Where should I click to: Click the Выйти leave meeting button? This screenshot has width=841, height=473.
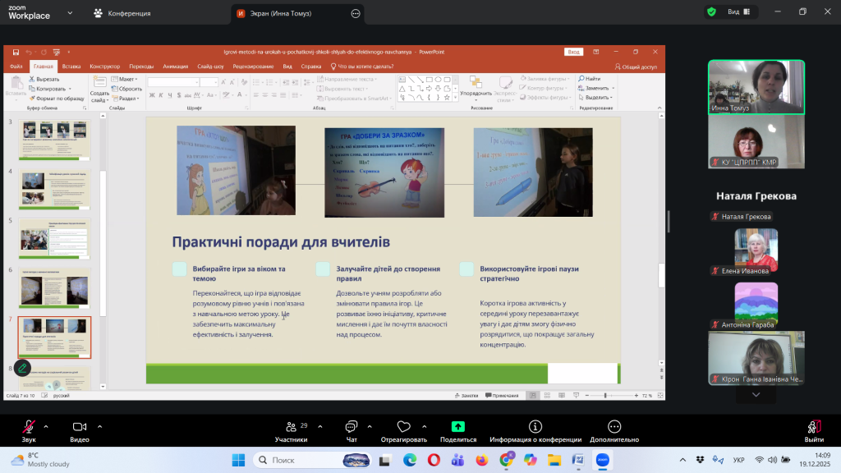pos(813,427)
